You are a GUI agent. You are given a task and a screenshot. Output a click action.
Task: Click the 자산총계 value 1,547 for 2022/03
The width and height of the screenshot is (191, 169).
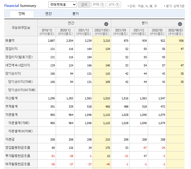[162, 98]
